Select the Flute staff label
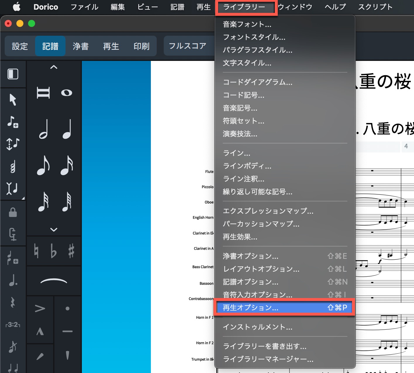Screen dimensions: 414x373 pyautogui.click(x=209, y=172)
